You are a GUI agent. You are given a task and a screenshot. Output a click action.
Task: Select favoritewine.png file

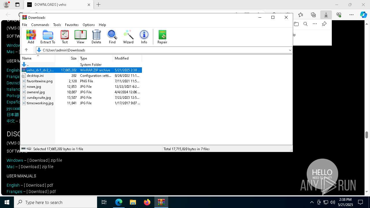(x=81, y=81)
